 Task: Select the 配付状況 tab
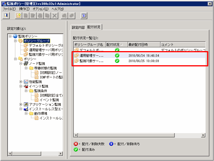click(x=94, y=27)
